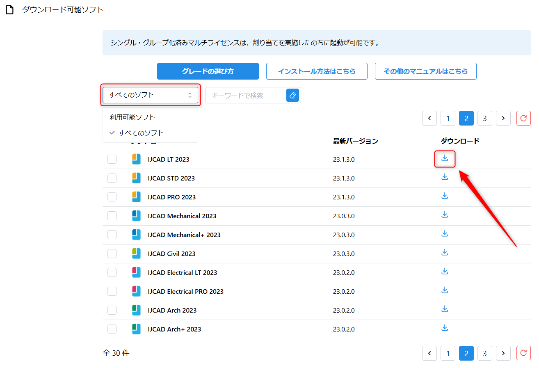
Task: Download IJCAD Arch+ 2023 installer
Action: point(445,328)
